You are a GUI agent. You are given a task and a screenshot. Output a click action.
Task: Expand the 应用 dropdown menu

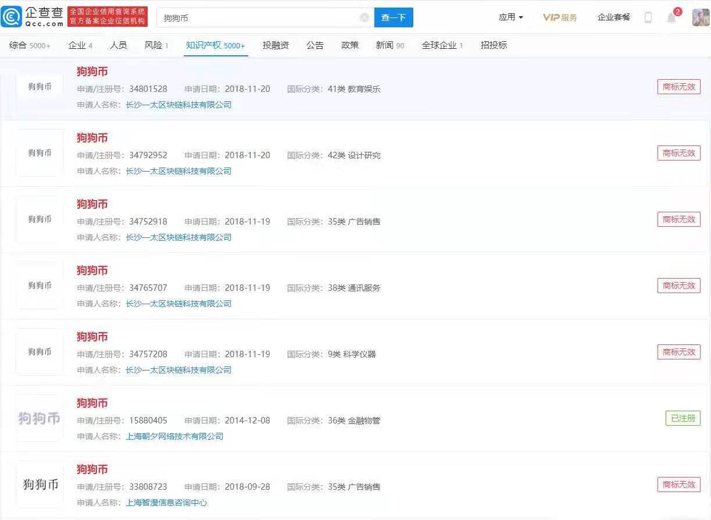pos(510,17)
